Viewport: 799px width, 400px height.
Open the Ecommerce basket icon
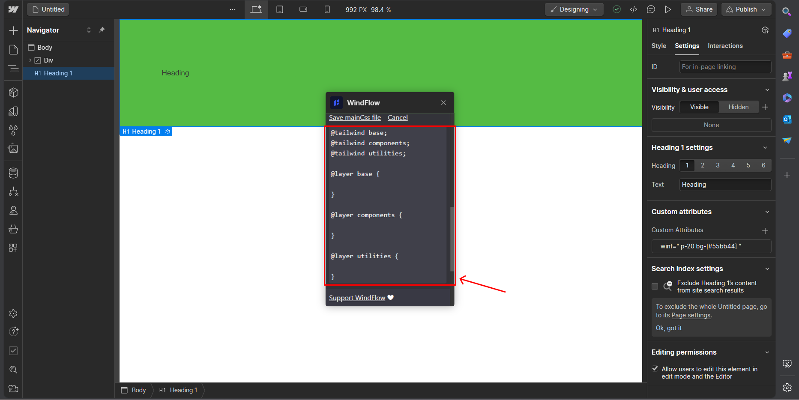[x=13, y=229]
